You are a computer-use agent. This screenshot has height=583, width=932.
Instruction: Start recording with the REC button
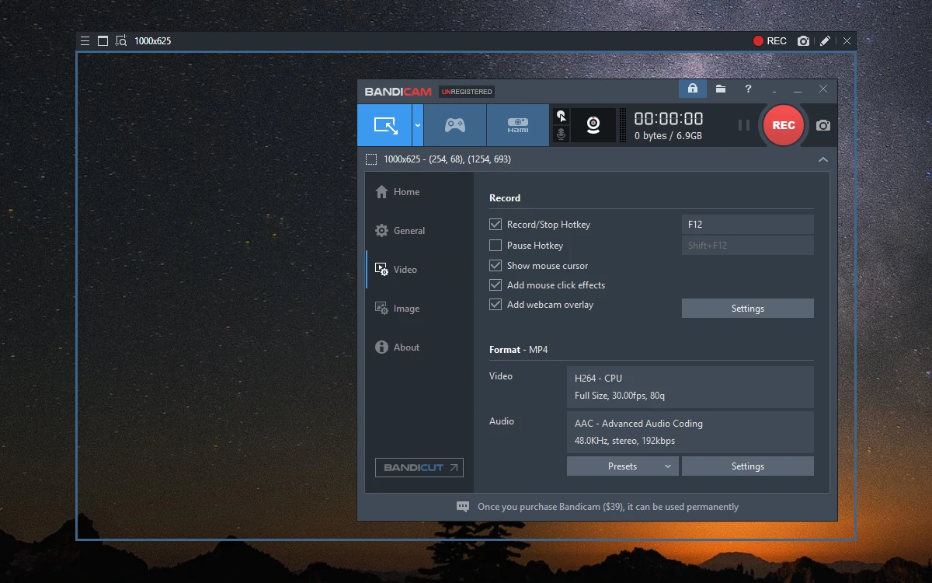[x=783, y=124]
